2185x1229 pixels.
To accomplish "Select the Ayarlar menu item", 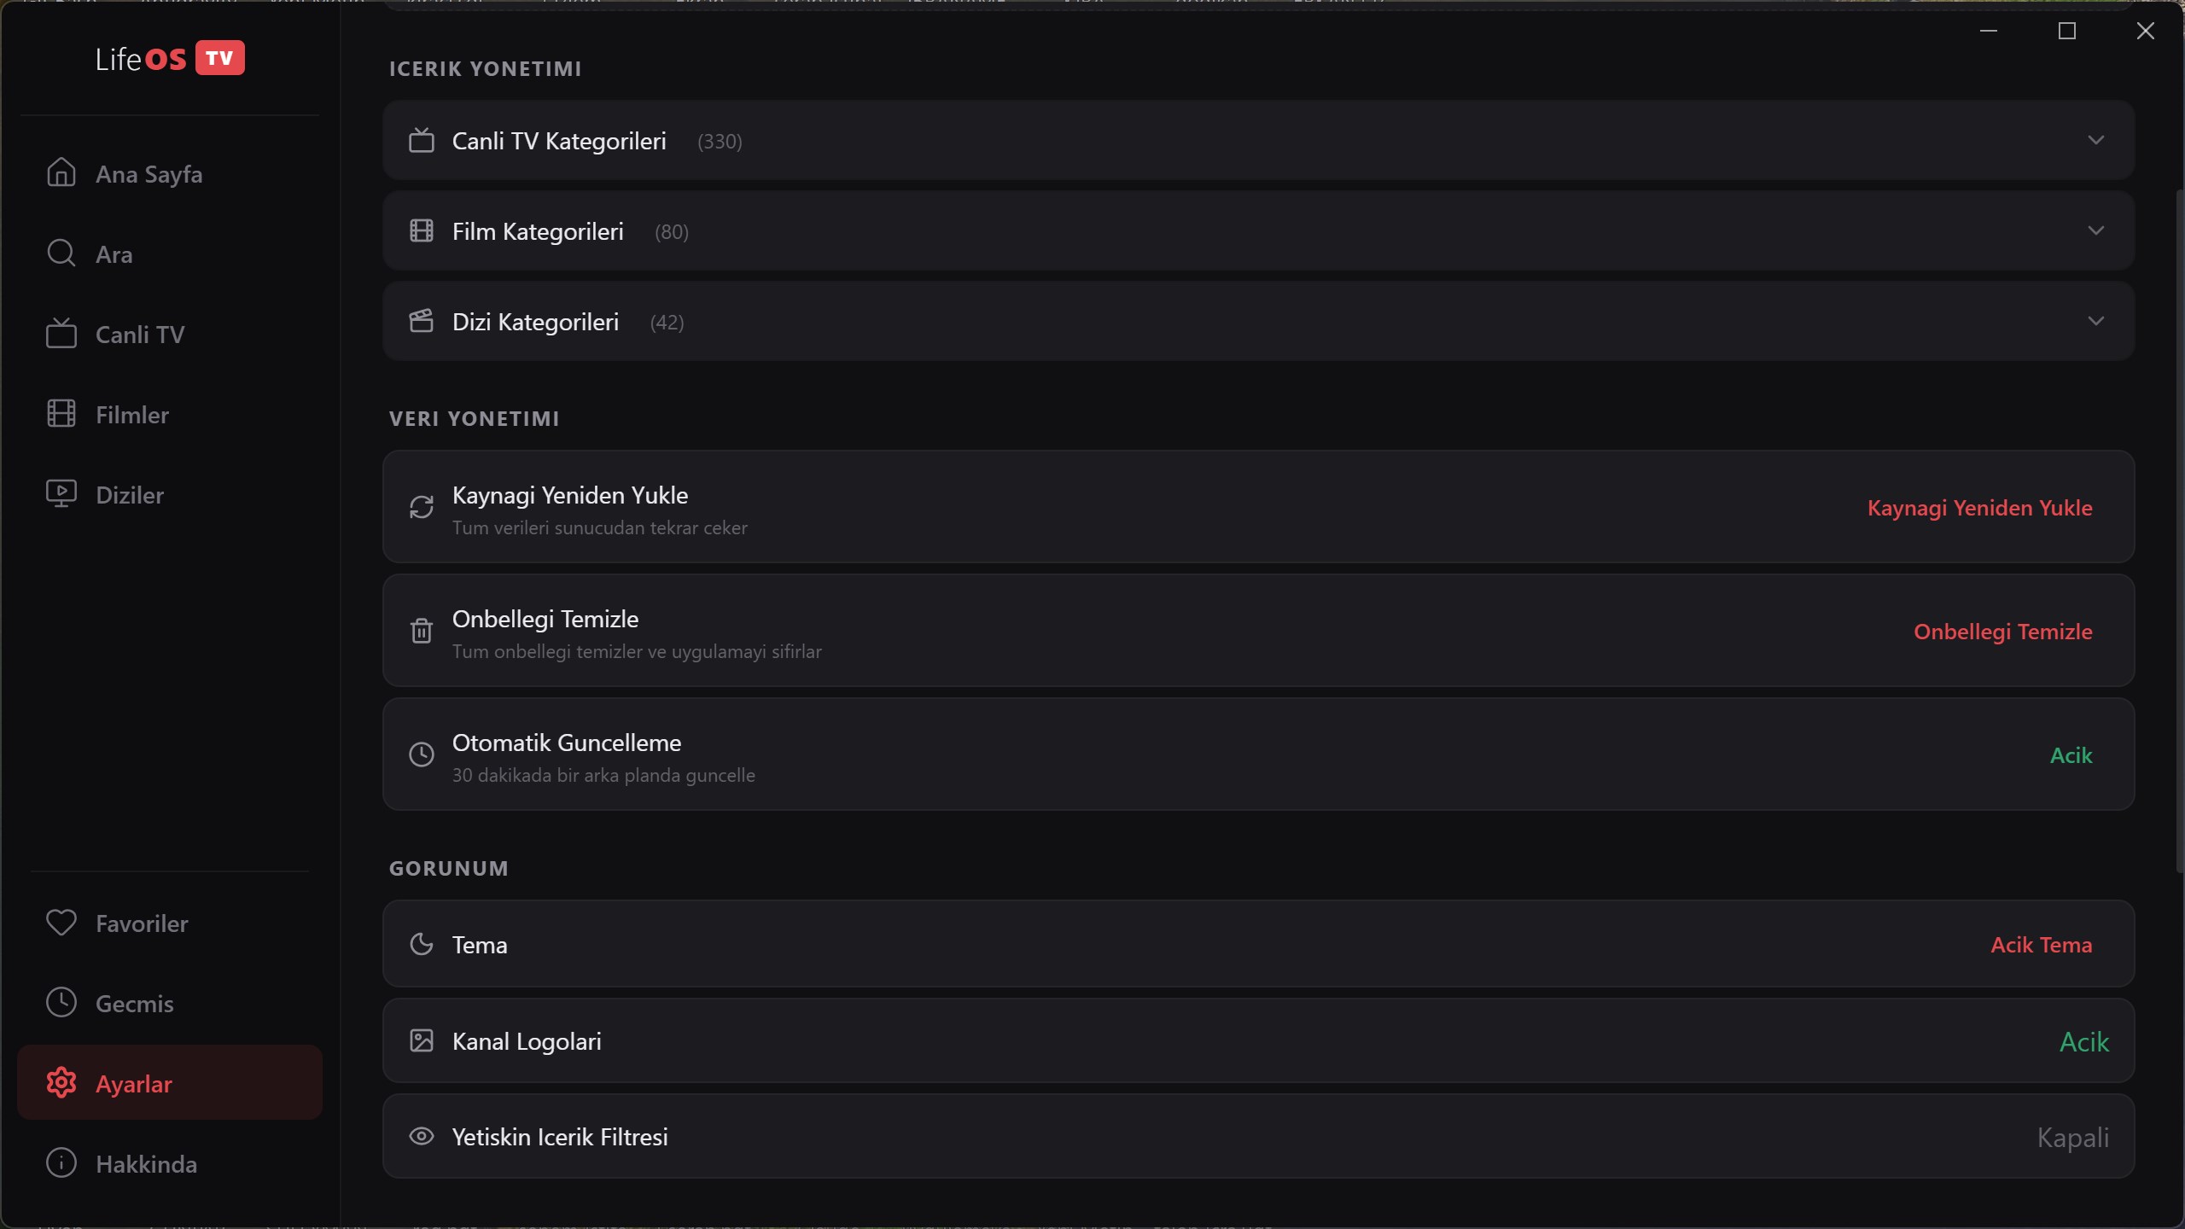I will 170,1082.
